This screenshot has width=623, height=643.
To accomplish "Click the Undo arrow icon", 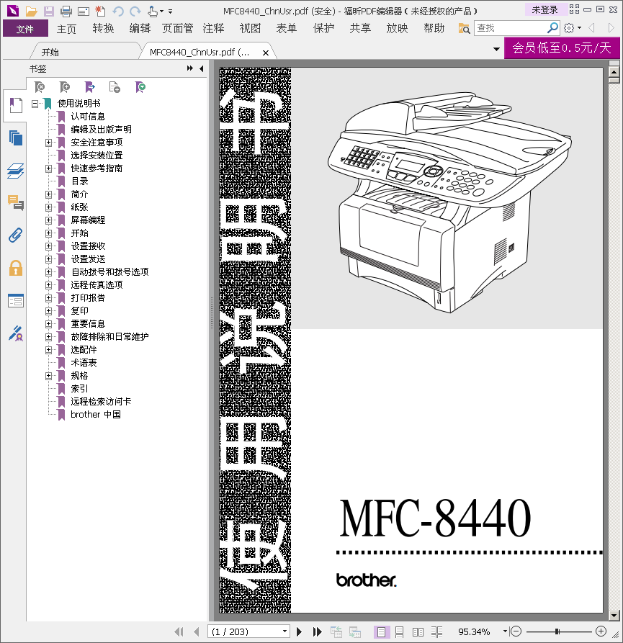I will click(117, 12).
